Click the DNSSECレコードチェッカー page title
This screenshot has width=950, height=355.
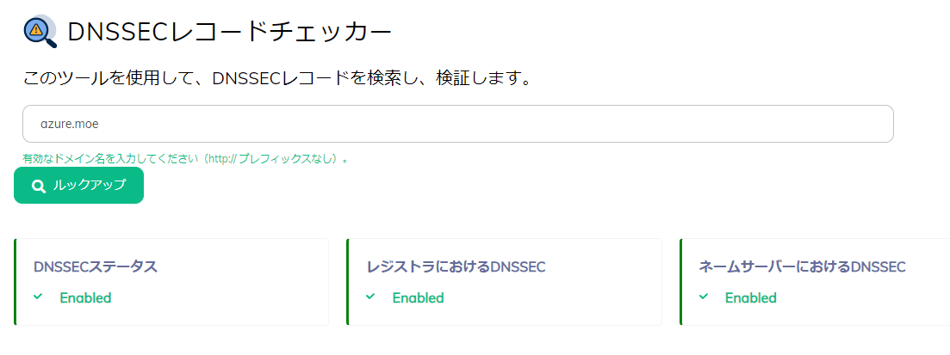229,33
